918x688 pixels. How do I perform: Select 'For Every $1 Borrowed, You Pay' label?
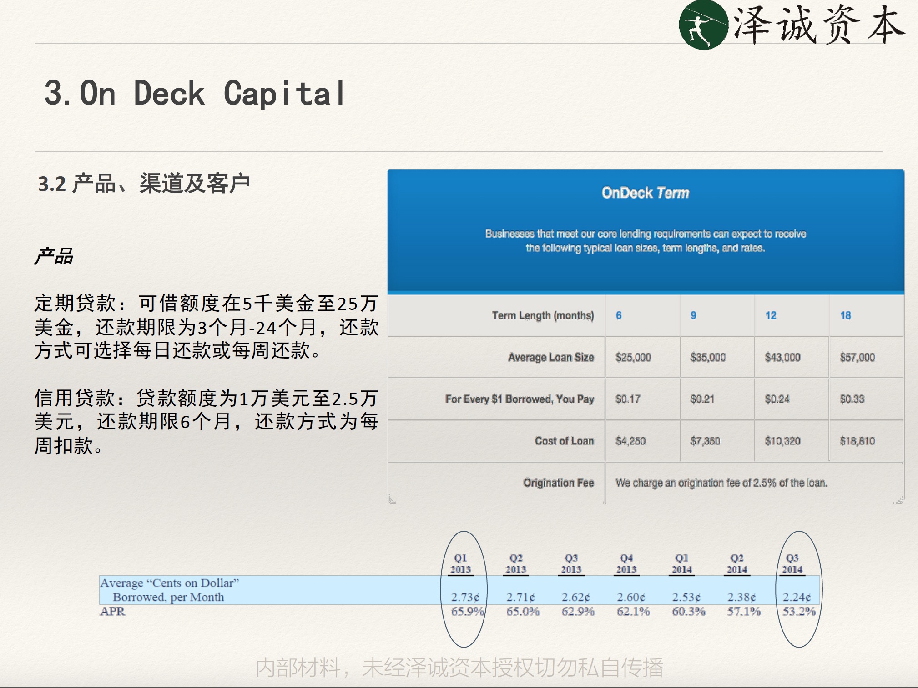[x=520, y=399]
